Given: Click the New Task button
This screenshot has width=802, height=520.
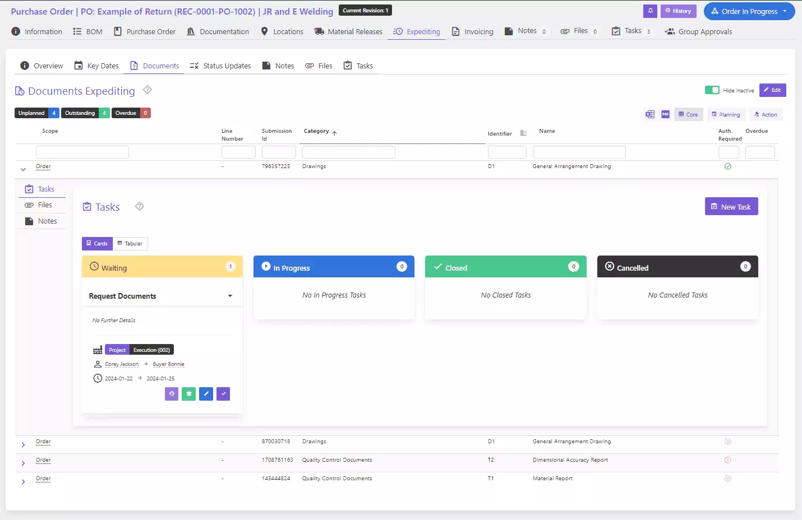Looking at the screenshot, I should click(x=731, y=206).
